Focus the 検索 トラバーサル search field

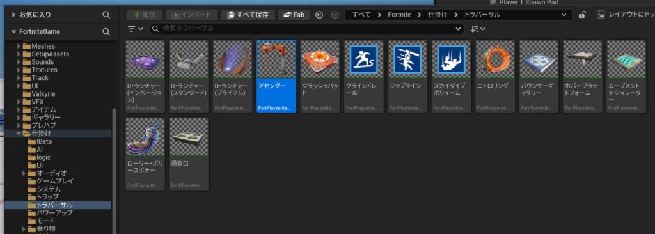[x=307, y=28]
